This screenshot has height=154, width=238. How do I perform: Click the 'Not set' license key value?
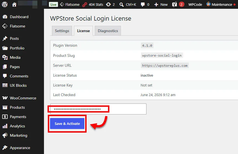coord(146,85)
